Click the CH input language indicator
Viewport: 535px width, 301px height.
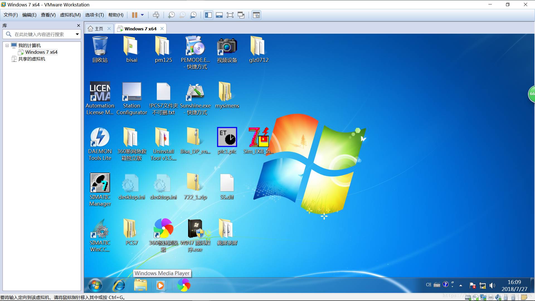[429, 285]
